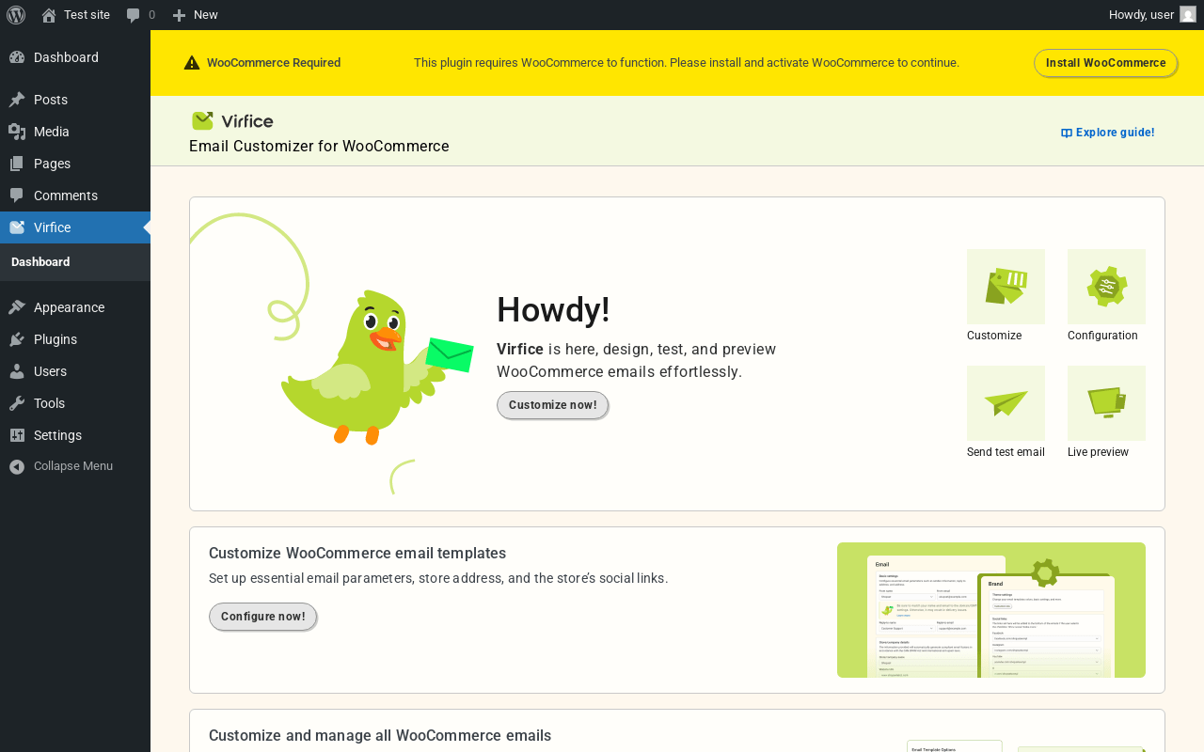Click the Live preview label

(x=1098, y=452)
